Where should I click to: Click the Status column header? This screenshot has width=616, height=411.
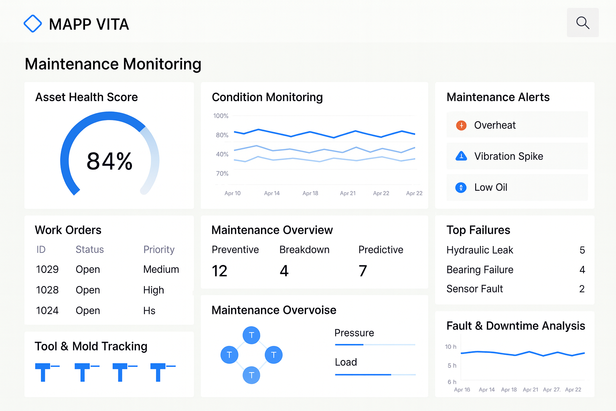(x=89, y=250)
